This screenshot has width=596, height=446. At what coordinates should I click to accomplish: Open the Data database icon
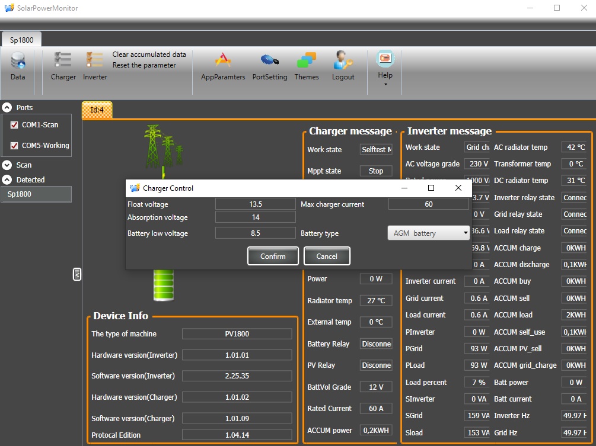tap(18, 61)
